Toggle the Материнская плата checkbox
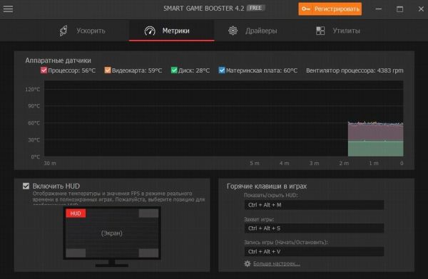Viewport: 428px width, 279px height. click(x=222, y=70)
